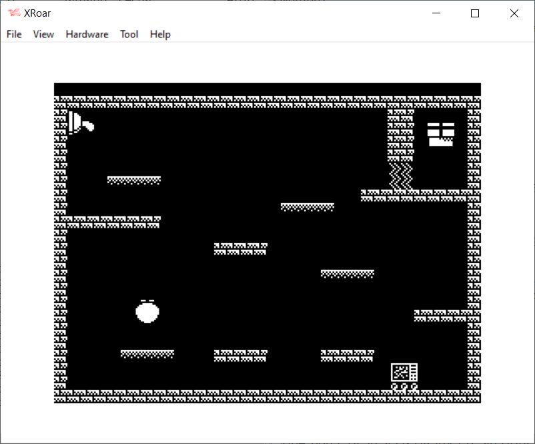This screenshot has width=535, height=444.
Task: Click the small brick platform in screen centre
Action: pos(240,248)
